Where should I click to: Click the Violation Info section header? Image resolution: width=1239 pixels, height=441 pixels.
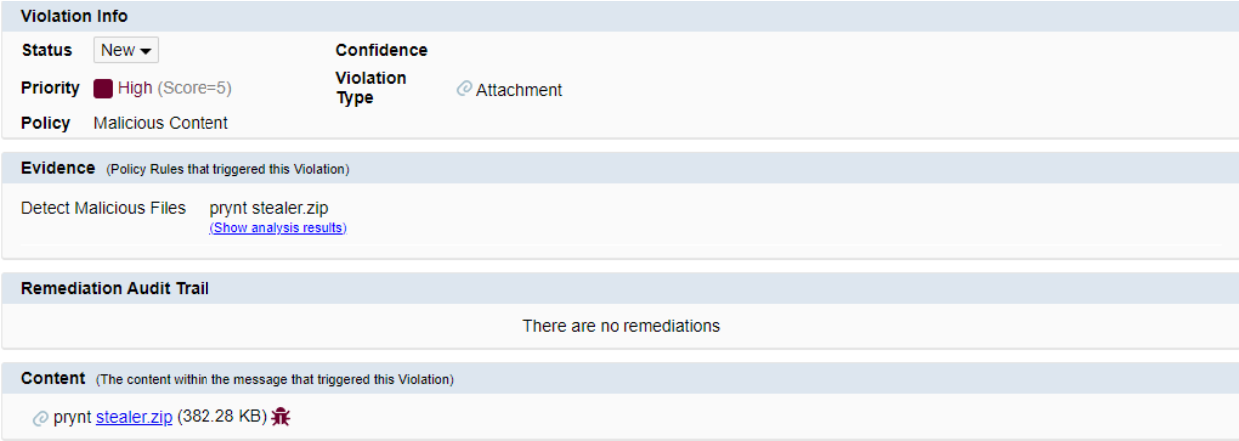(619, 16)
